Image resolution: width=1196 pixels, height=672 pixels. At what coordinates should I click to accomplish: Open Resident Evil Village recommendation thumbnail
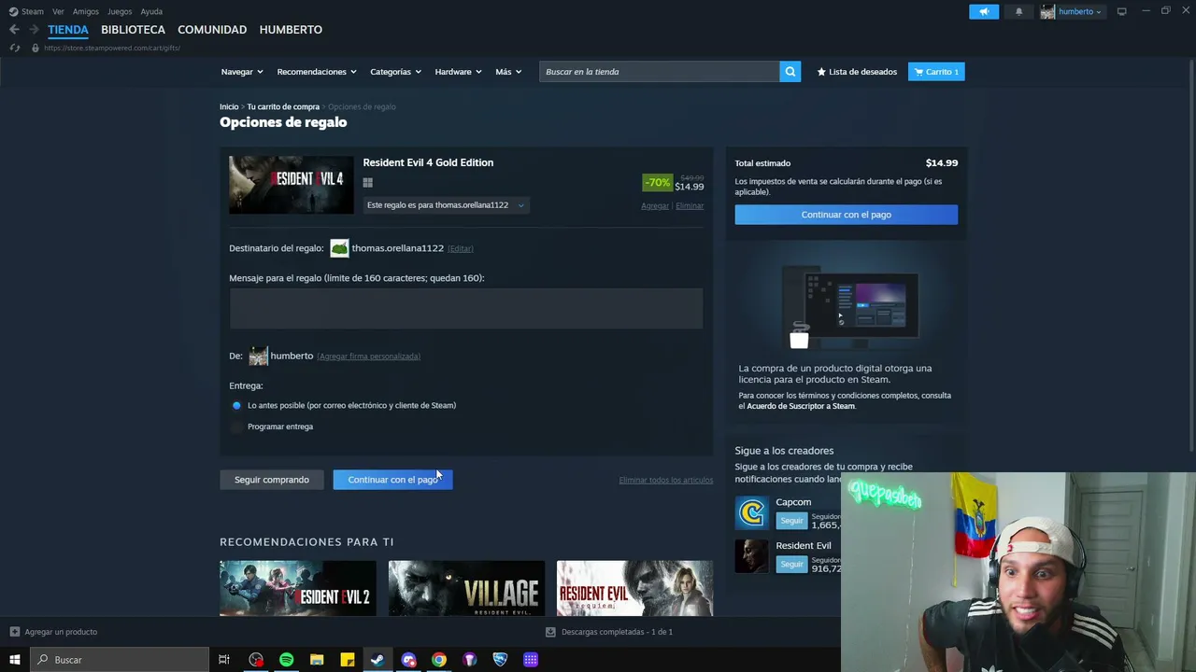(x=466, y=589)
